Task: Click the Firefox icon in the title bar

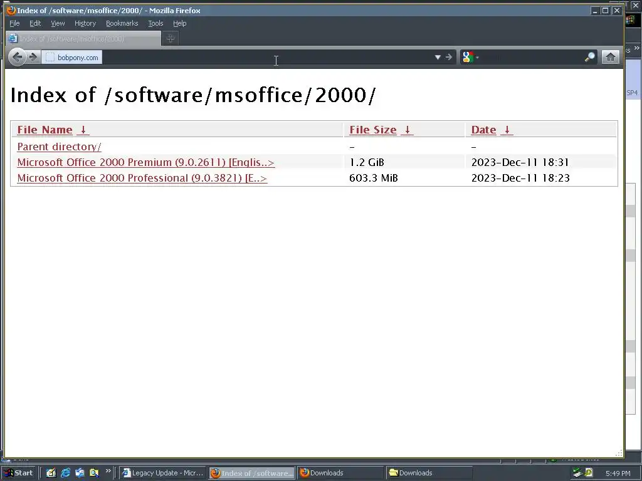Action: (11, 10)
